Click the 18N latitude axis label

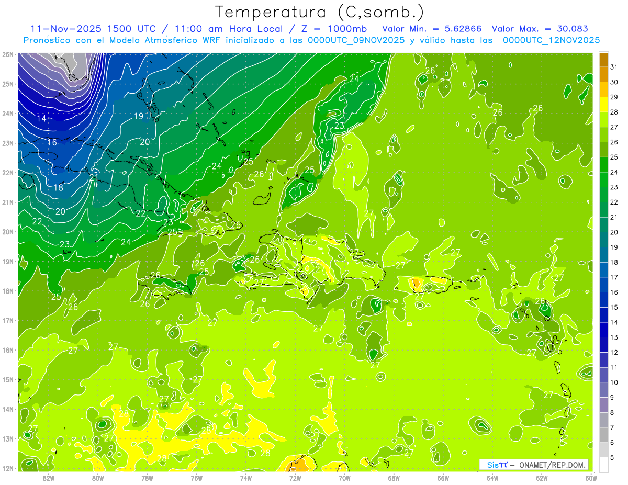(x=8, y=291)
